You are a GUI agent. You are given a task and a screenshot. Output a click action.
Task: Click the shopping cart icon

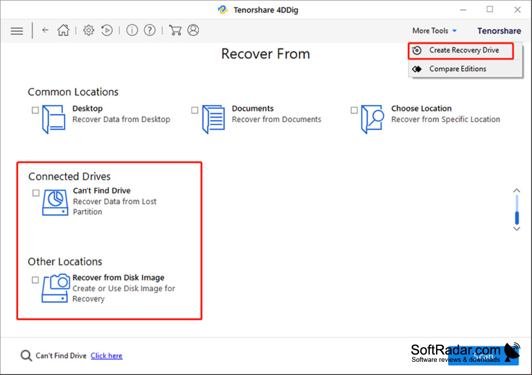click(175, 30)
